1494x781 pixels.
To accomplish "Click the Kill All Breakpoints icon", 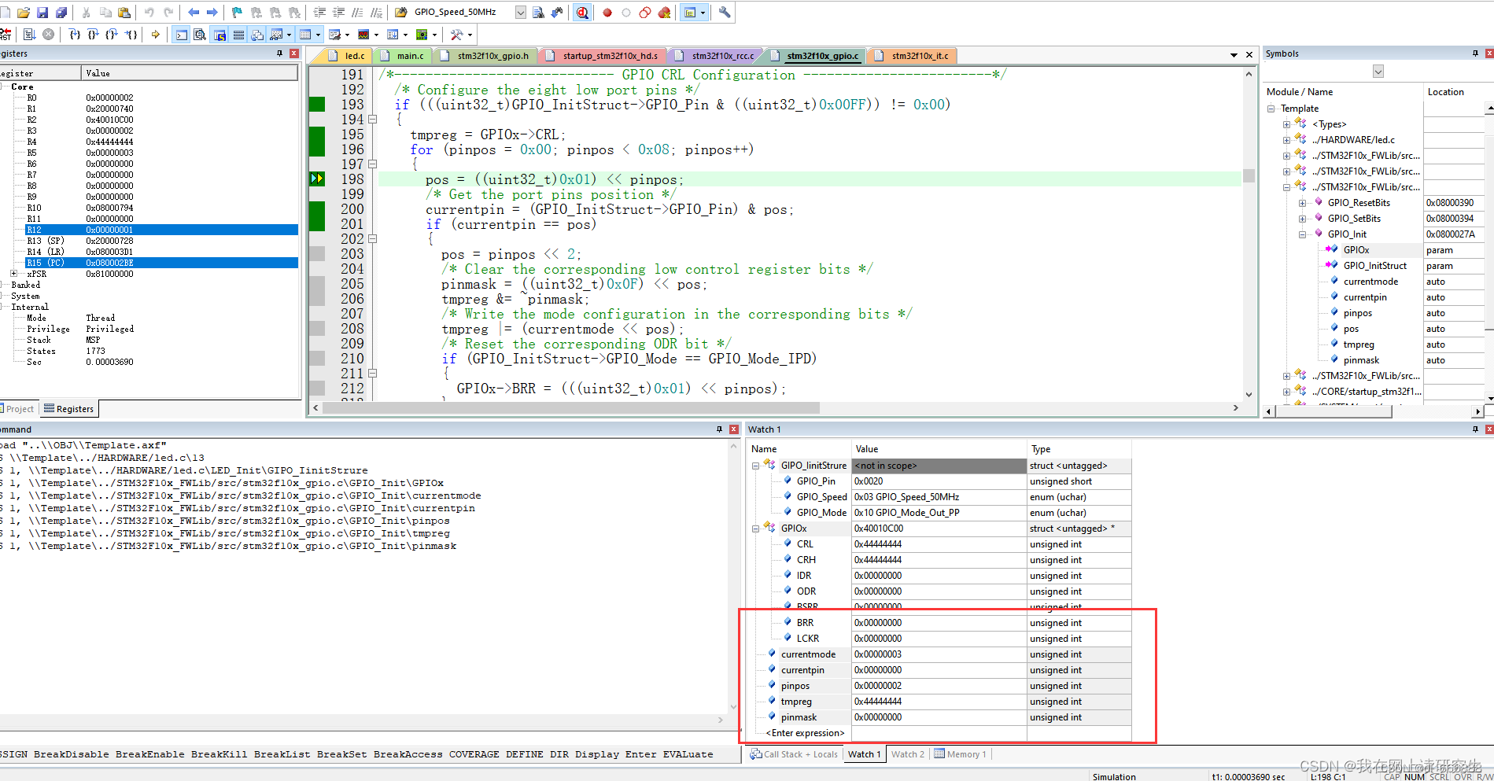I will point(664,12).
